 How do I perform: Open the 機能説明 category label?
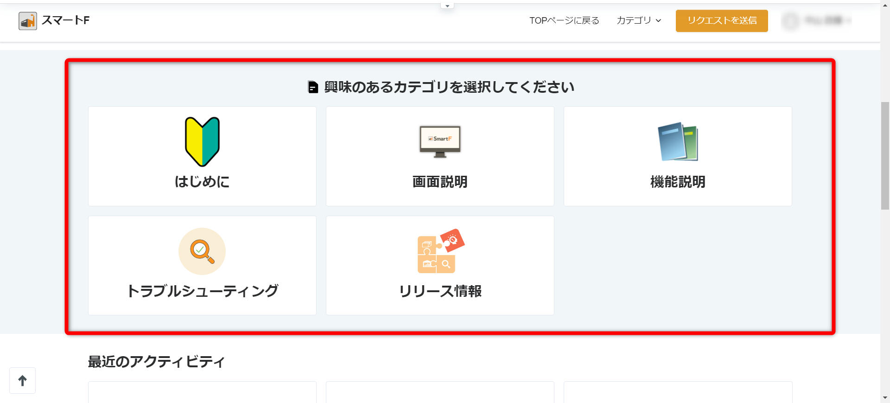click(x=678, y=182)
